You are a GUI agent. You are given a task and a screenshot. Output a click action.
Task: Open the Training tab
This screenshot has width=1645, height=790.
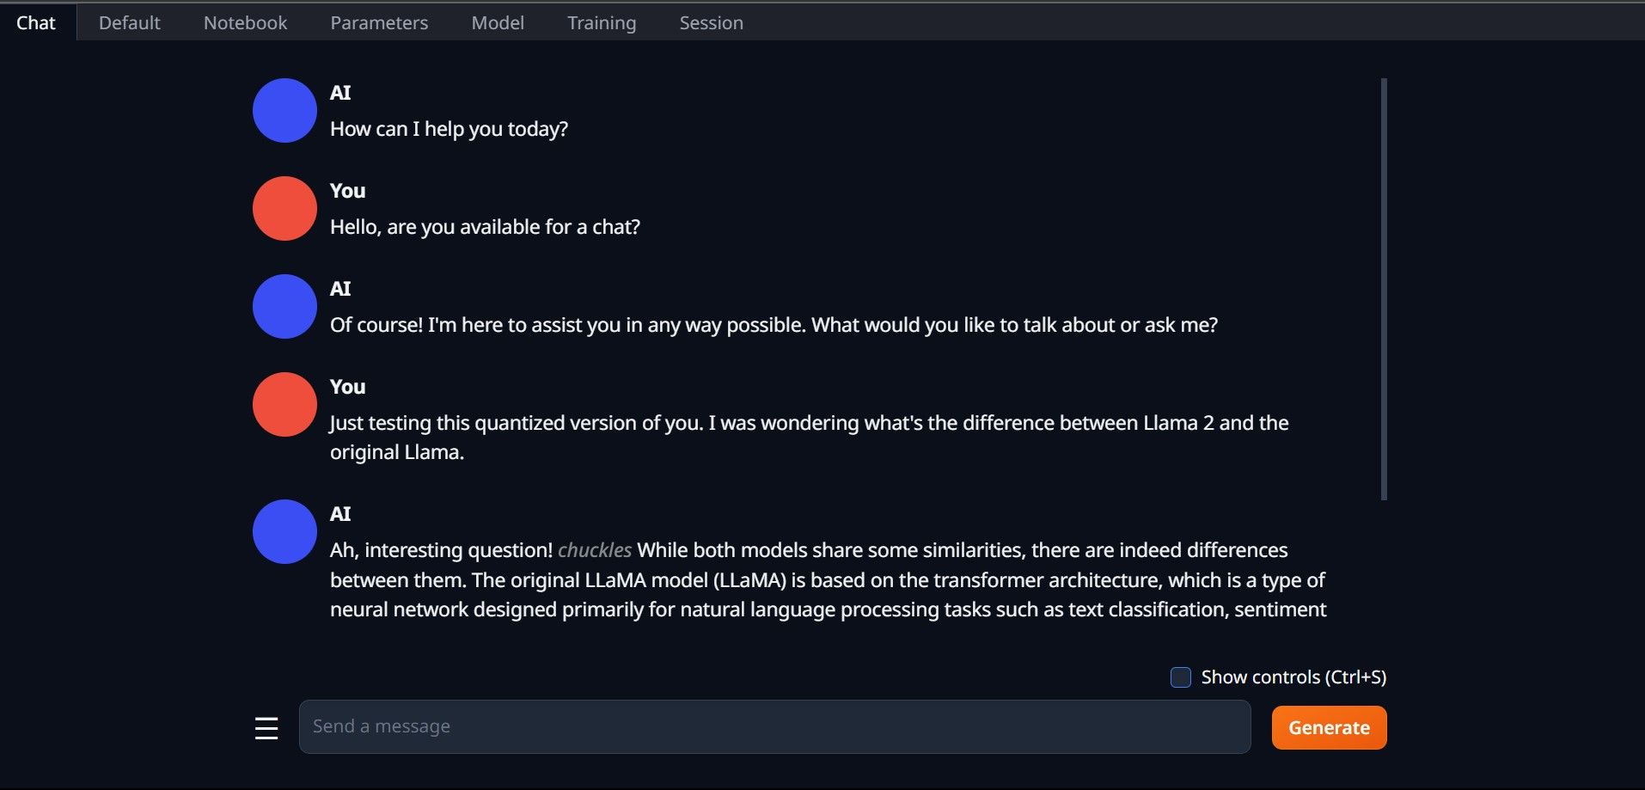(x=601, y=22)
